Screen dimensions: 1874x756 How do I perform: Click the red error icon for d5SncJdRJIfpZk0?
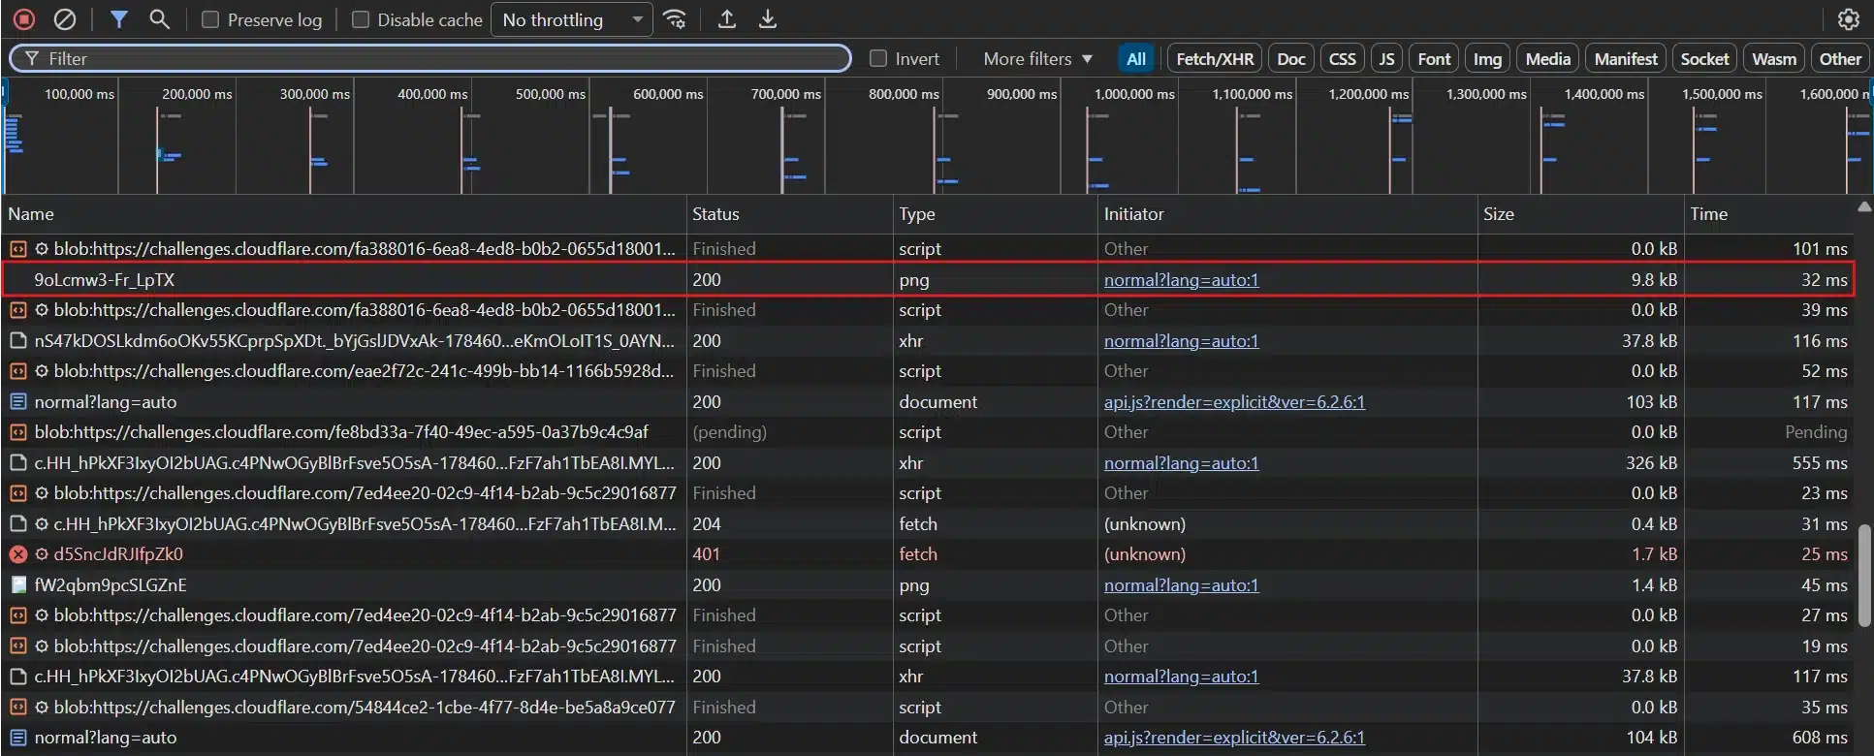[18, 554]
